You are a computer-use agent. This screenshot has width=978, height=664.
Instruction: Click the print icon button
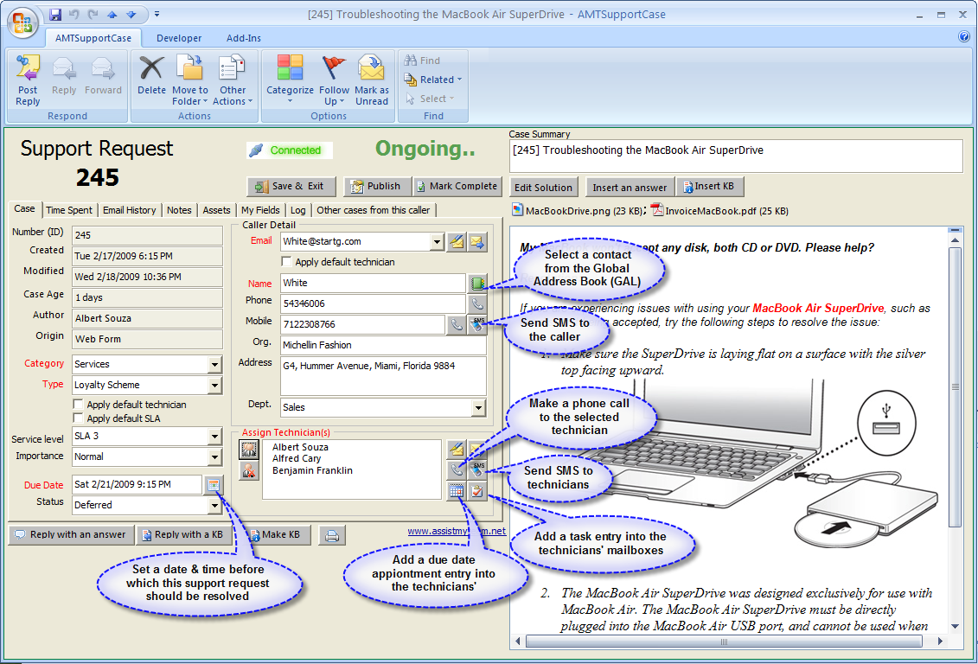click(x=332, y=535)
